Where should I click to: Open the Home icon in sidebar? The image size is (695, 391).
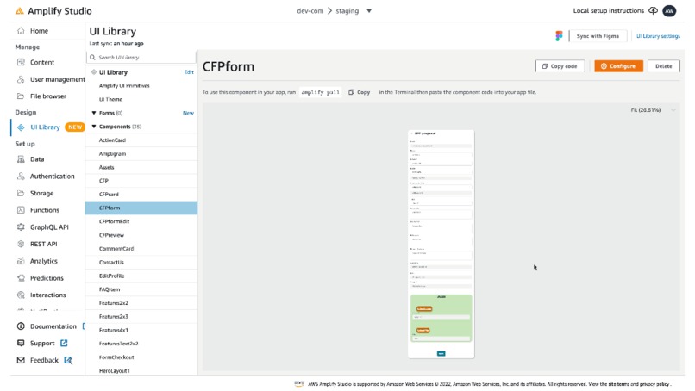pos(21,31)
